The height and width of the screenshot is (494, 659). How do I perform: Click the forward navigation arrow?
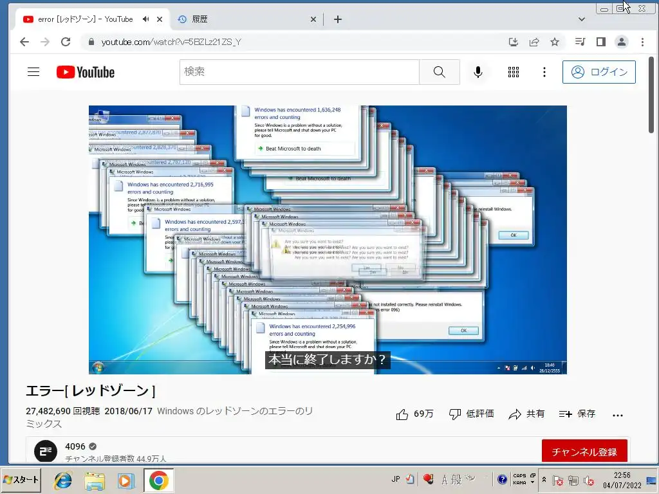pos(45,42)
